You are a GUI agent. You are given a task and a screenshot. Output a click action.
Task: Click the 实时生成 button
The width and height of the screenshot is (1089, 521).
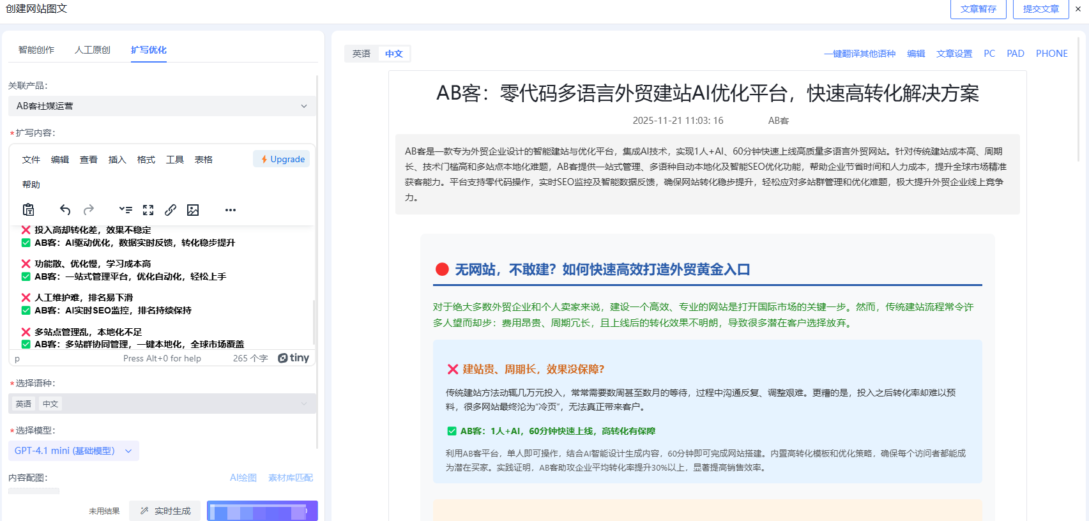click(x=165, y=511)
